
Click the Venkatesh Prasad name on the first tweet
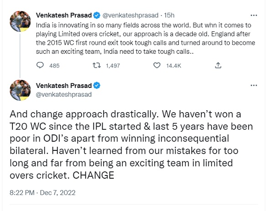63,15
